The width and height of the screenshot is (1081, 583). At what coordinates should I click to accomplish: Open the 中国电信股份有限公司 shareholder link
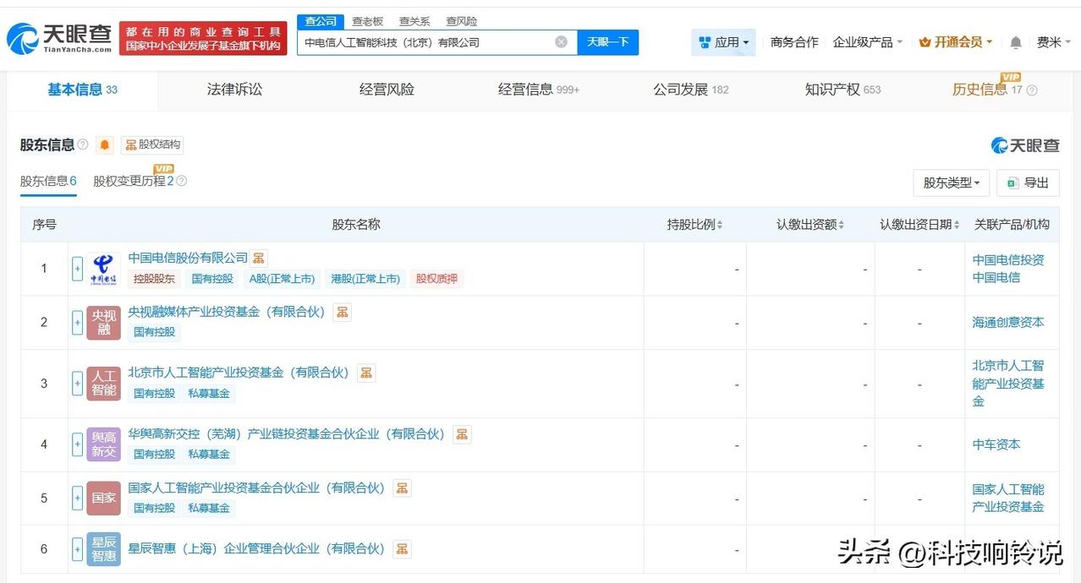click(x=188, y=258)
